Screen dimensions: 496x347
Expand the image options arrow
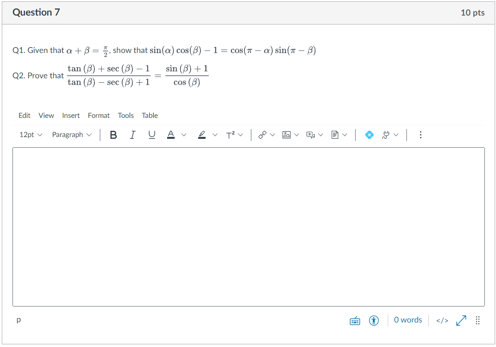tap(296, 135)
